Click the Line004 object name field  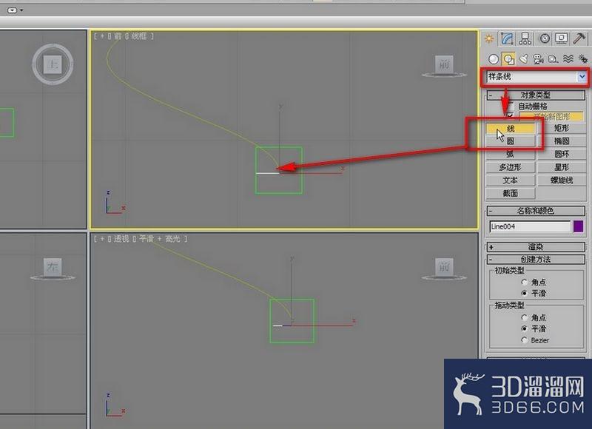tap(530, 226)
